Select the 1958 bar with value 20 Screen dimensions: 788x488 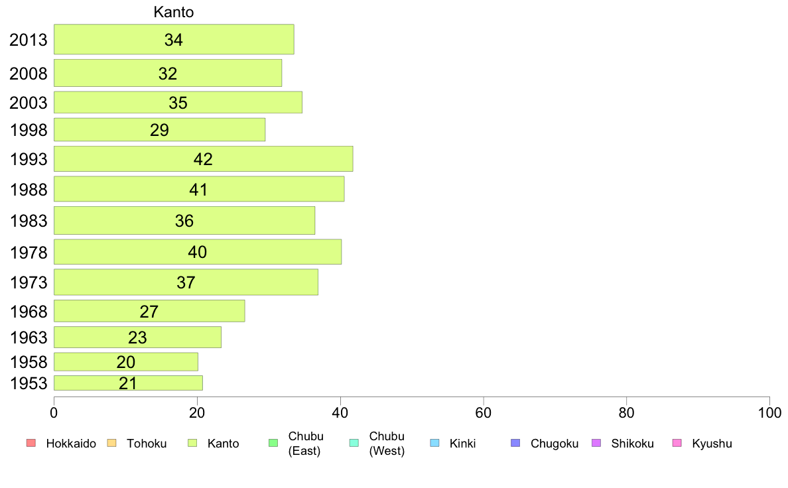(x=125, y=362)
